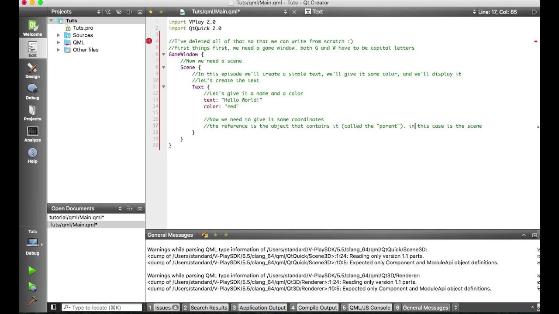This screenshot has width=559, height=314.
Task: Build project with the hammer icon
Action: pos(32,301)
